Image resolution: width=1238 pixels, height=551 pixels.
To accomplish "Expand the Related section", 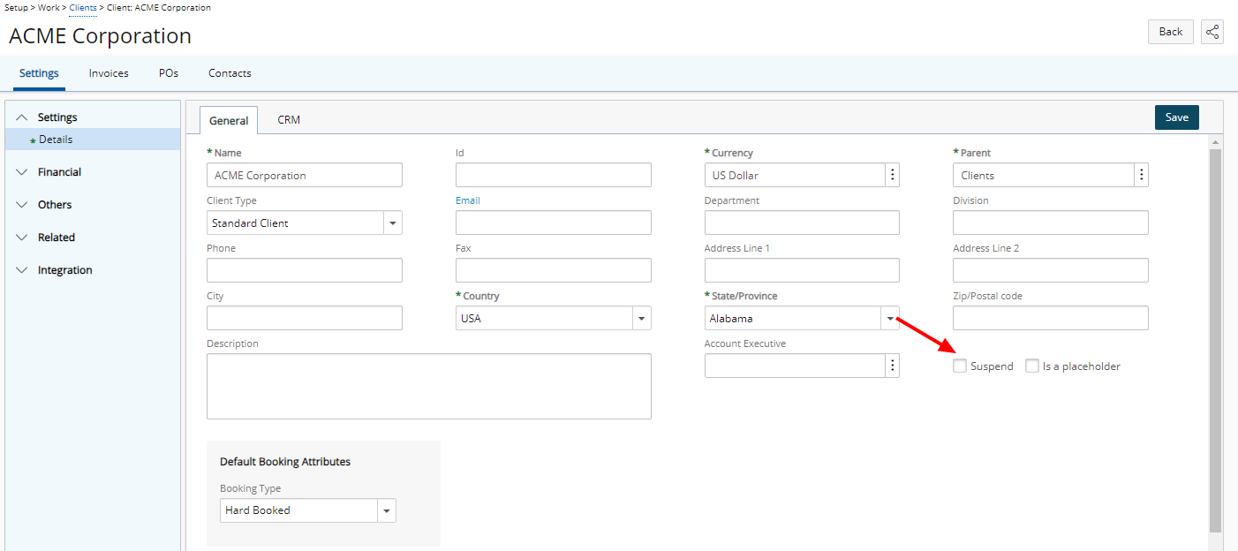I will 22,238.
